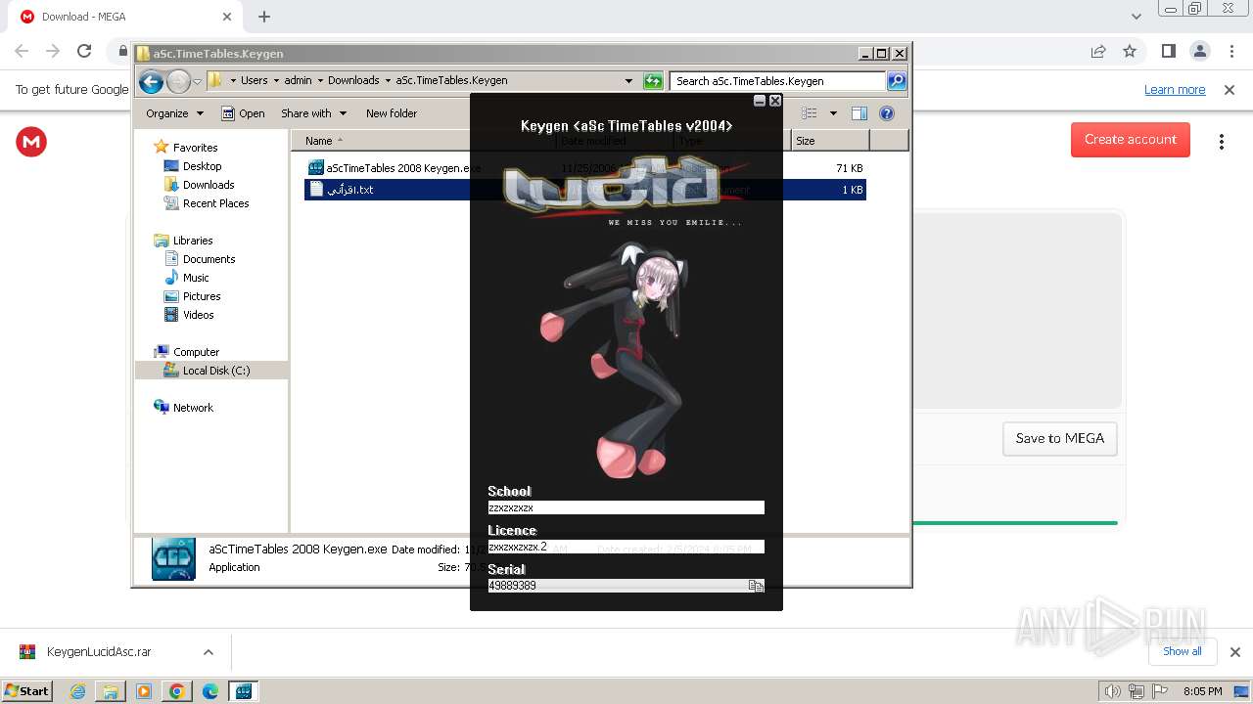The height and width of the screenshot is (704, 1253).
Task: Close the Download - MEGA tab
Action: tap(227, 17)
